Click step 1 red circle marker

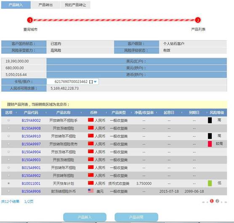[x=30, y=20]
